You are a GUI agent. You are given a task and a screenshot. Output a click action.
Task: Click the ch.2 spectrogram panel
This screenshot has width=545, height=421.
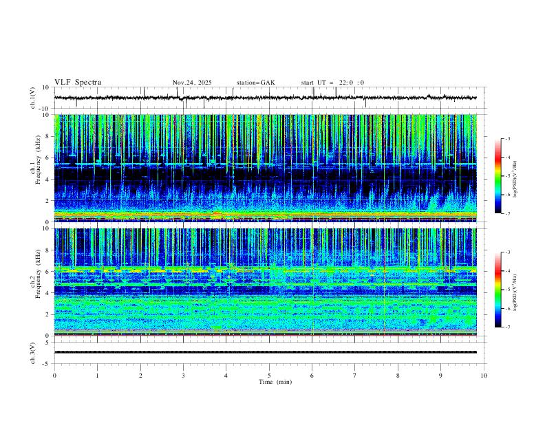[265, 282]
